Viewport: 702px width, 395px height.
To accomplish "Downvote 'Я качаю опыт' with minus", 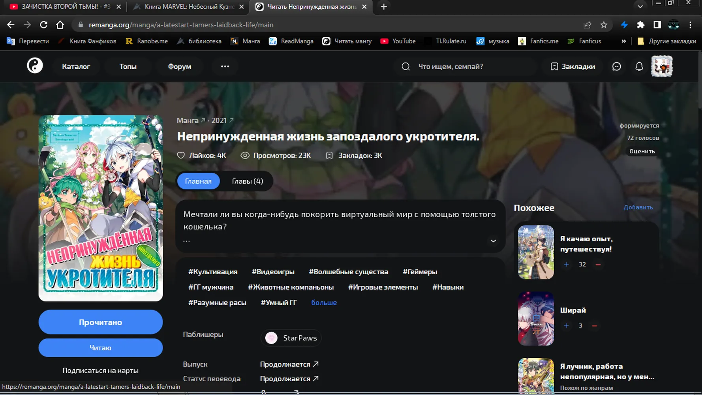I will pos(598,264).
